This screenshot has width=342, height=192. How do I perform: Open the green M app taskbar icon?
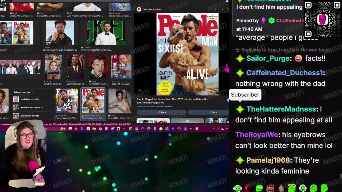pos(191,129)
